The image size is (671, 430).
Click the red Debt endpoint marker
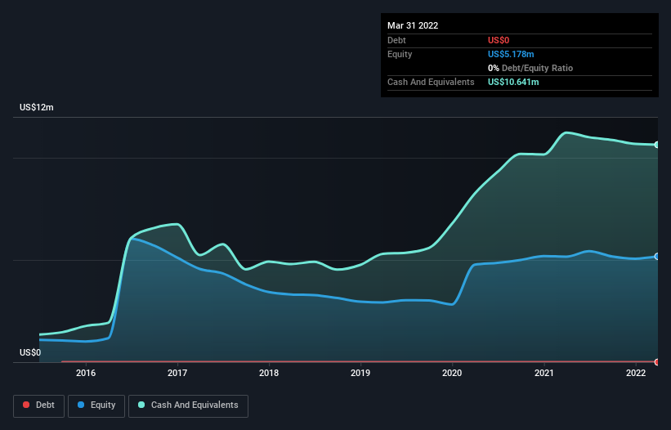[x=657, y=362]
